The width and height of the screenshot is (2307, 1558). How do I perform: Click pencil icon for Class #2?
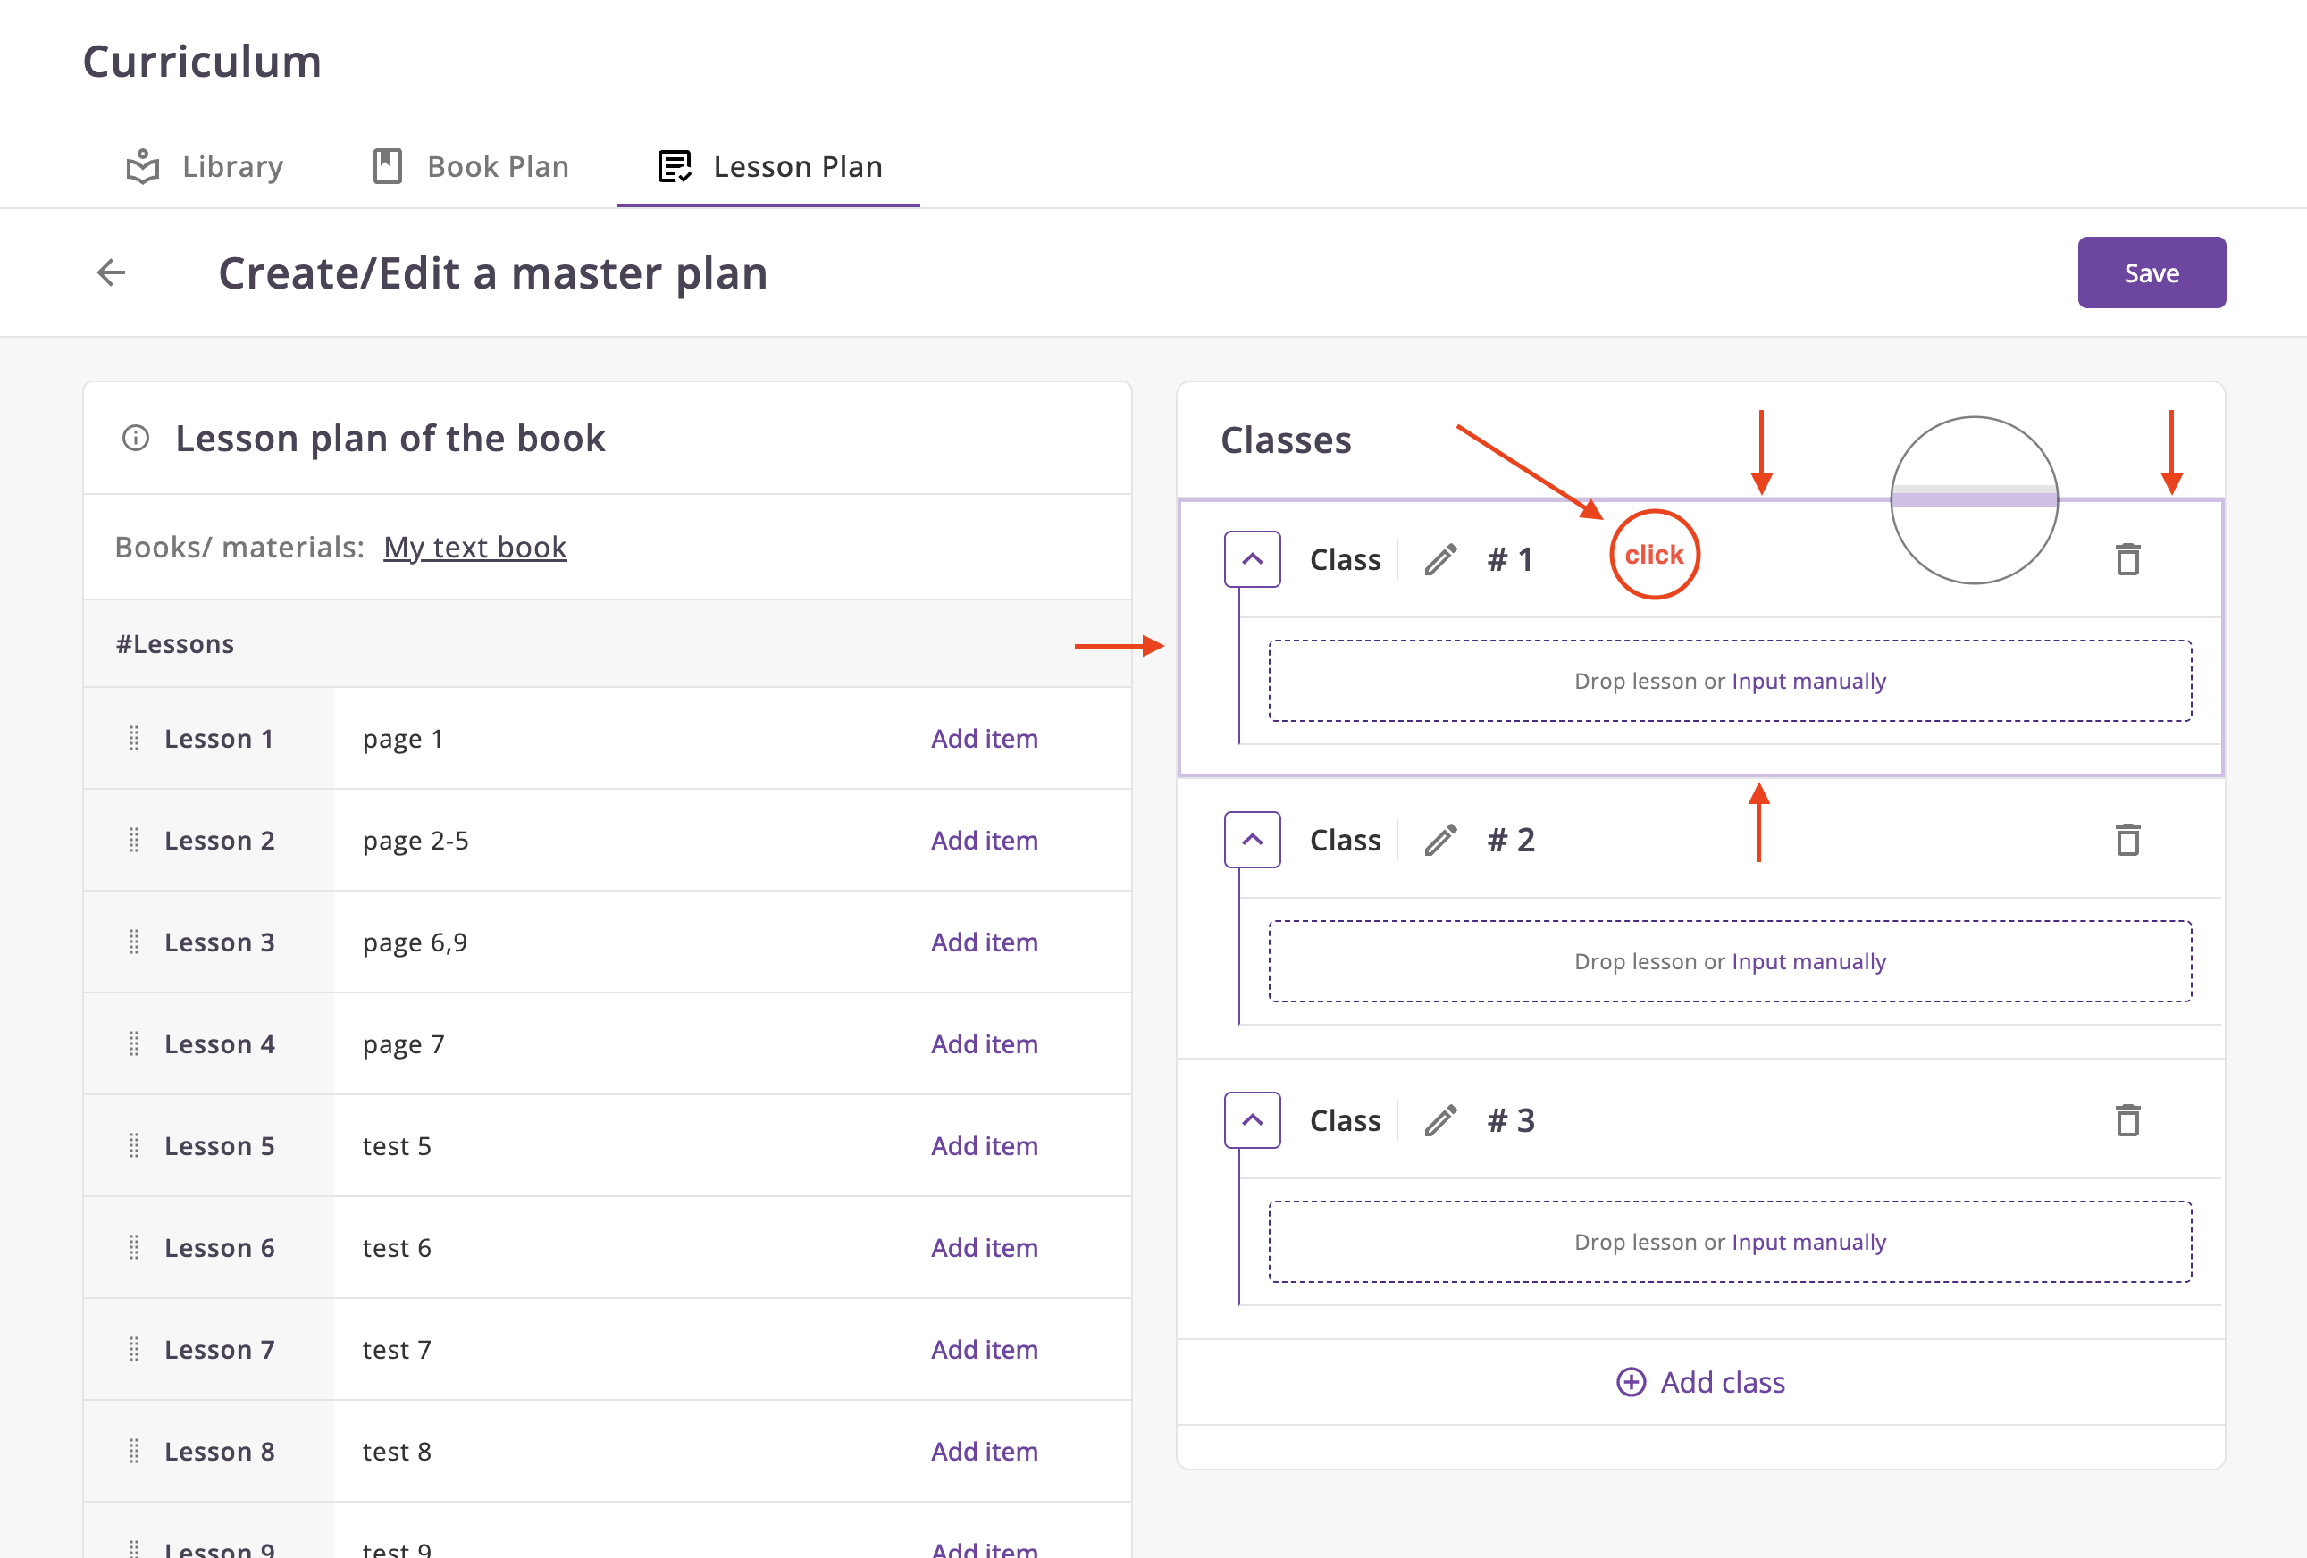(x=1440, y=841)
